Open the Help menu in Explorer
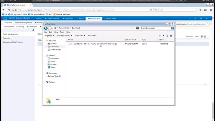 click(x=68, y=32)
